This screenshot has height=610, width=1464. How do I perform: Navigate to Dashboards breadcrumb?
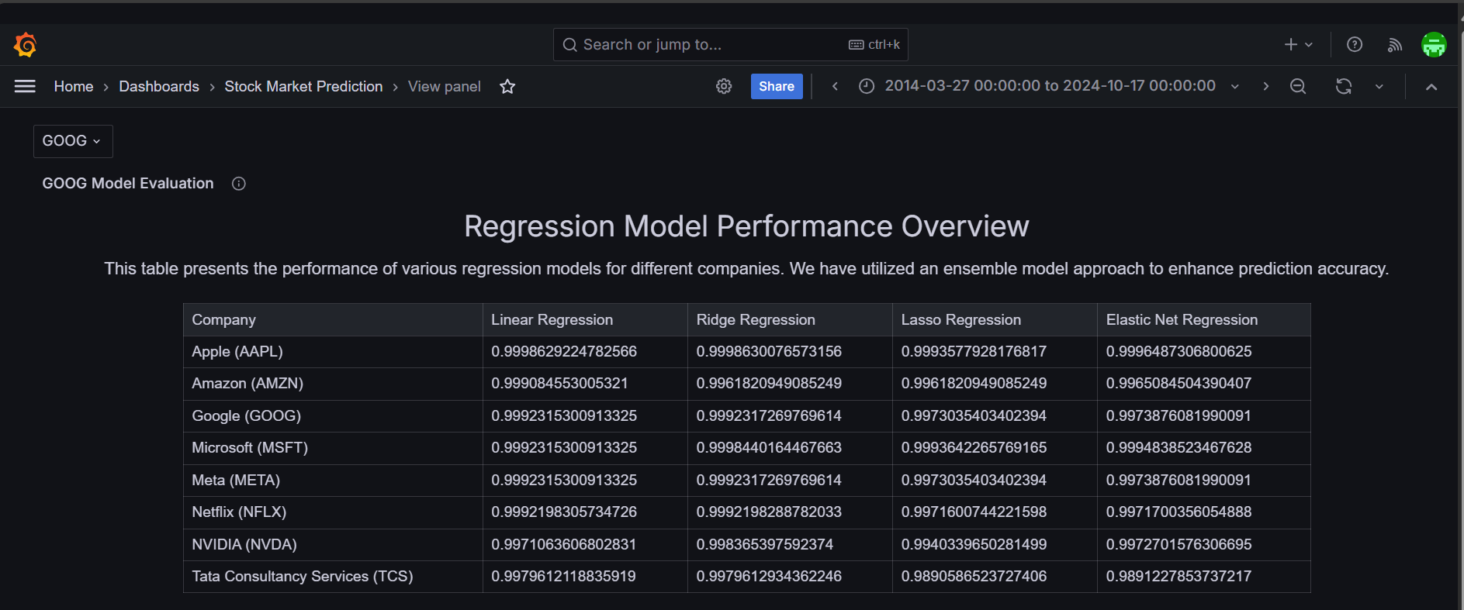click(159, 87)
